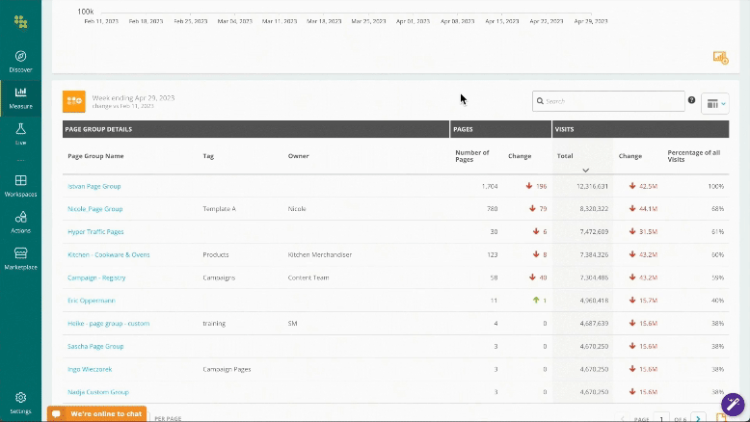This screenshot has height=422, width=750.
Task: Sort by Owner column header
Action: pos(299,156)
